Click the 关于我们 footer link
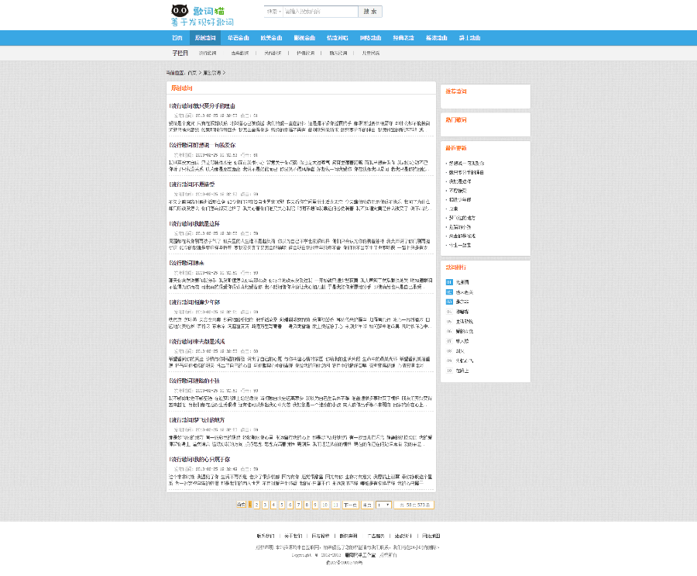This screenshot has width=697, height=576. pos(294,536)
